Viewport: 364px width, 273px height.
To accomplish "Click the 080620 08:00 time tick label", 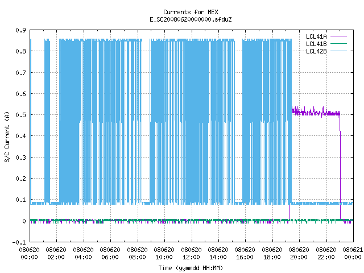I will point(138,254).
